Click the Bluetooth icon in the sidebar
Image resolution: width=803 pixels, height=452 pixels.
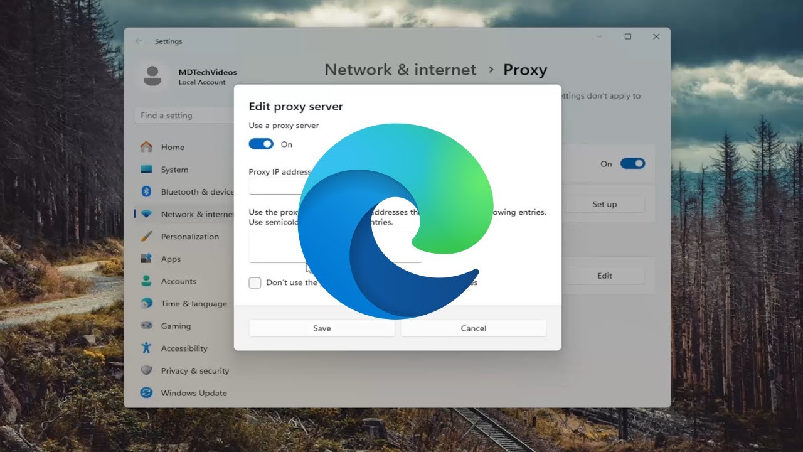pos(146,191)
